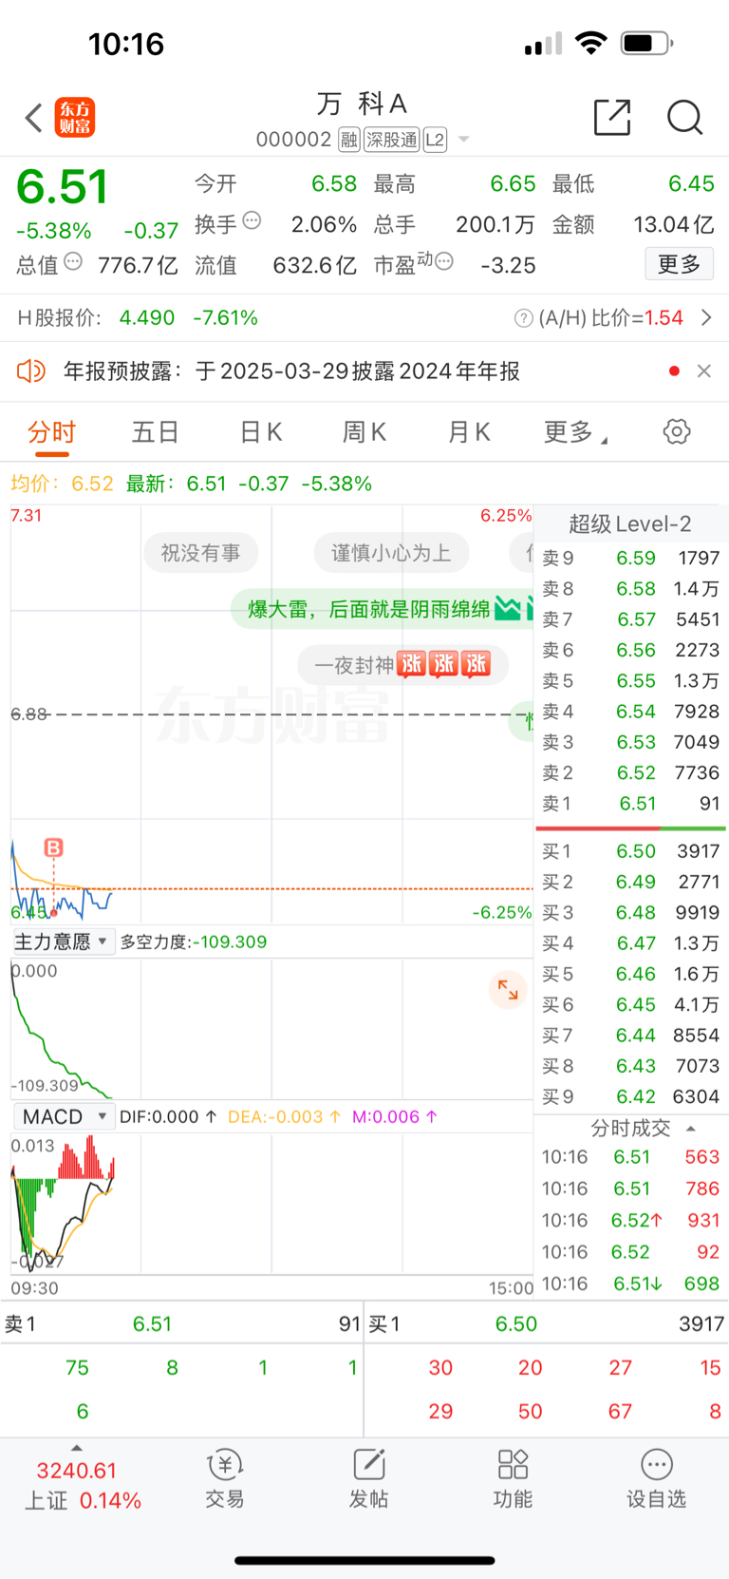Open the 发帖 post icon
The image size is (729, 1579).
pos(368,1479)
